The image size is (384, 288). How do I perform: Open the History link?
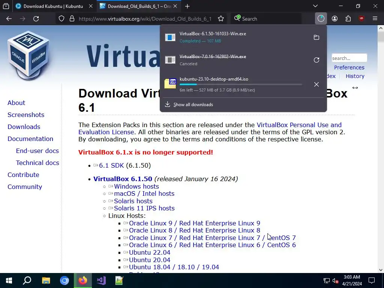point(355,76)
